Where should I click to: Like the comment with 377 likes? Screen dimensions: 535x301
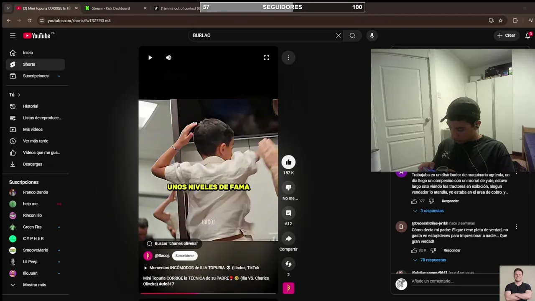click(x=414, y=201)
